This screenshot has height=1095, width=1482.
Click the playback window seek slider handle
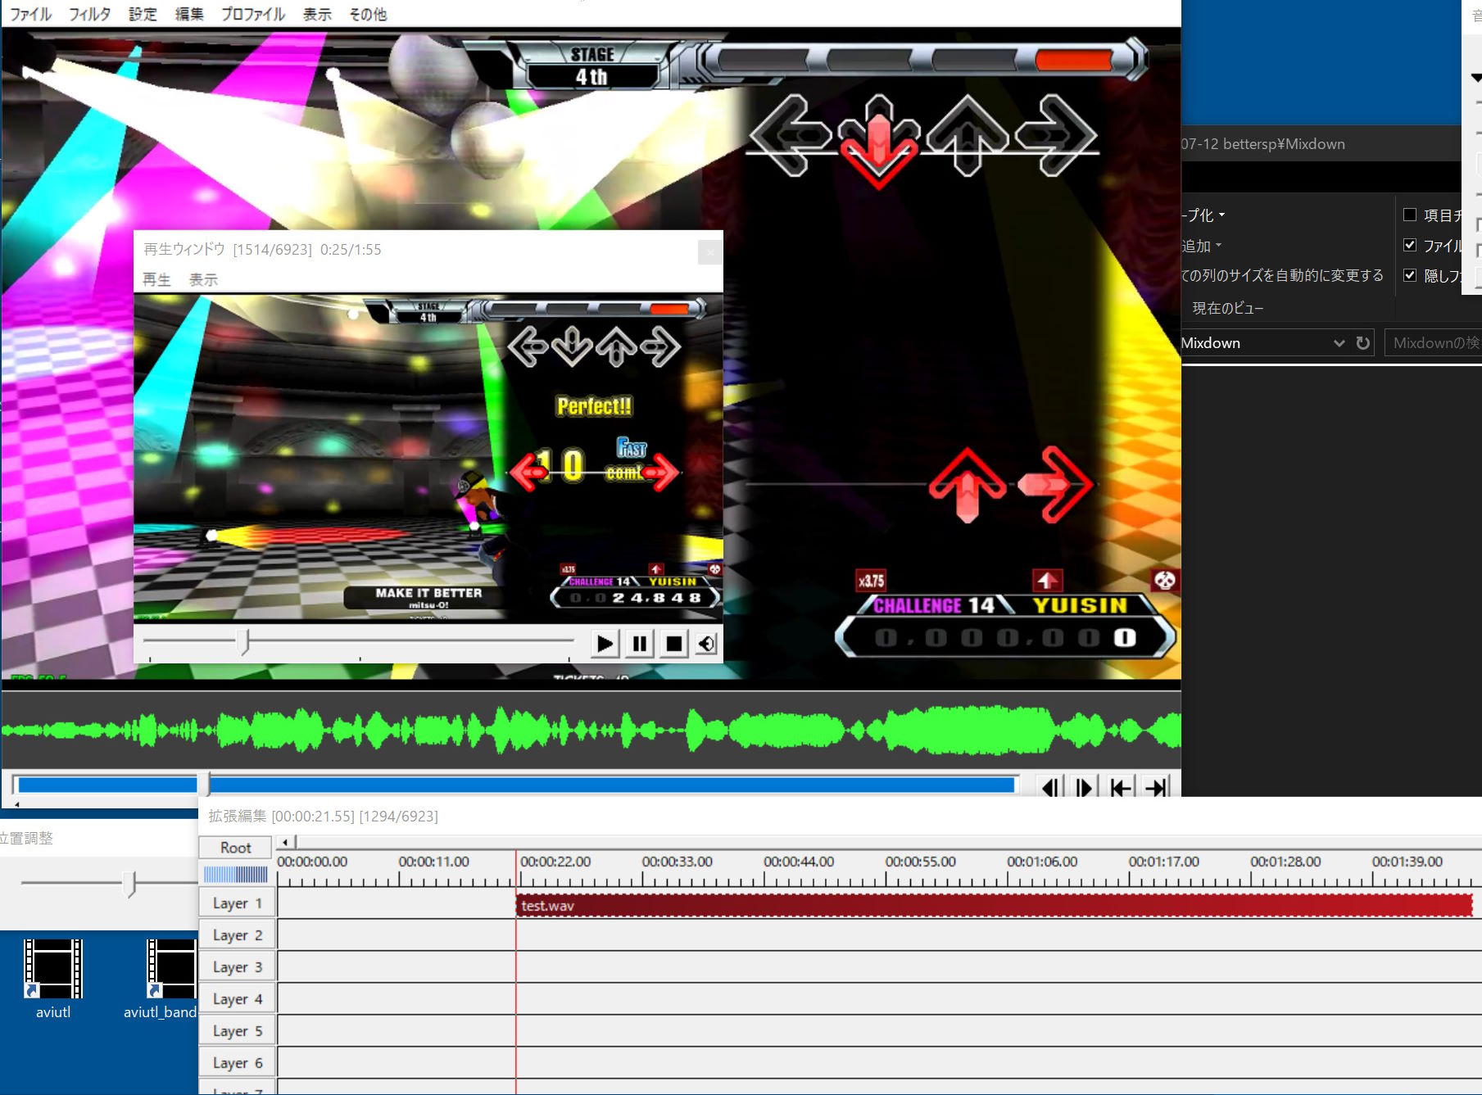click(243, 642)
